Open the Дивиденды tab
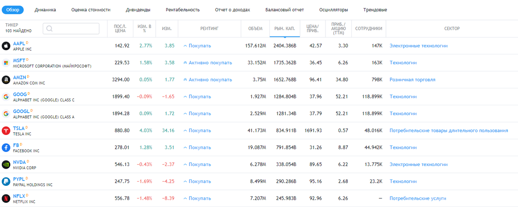Viewport: 518px width, 207px height. (x=138, y=9)
